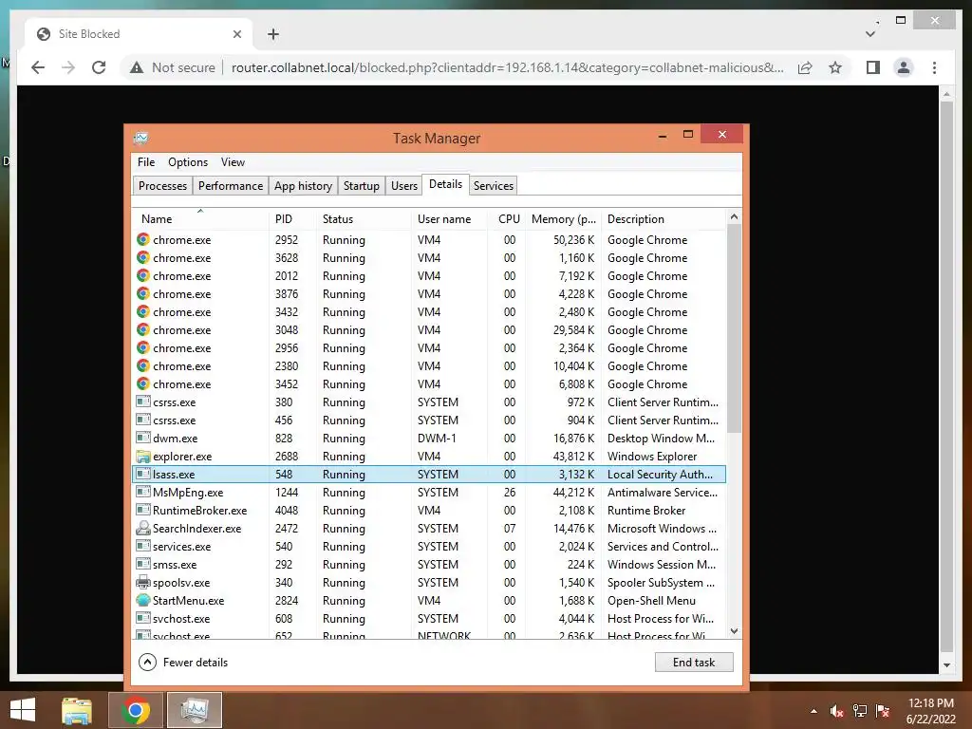Click the Not secure warning icon

(137, 67)
